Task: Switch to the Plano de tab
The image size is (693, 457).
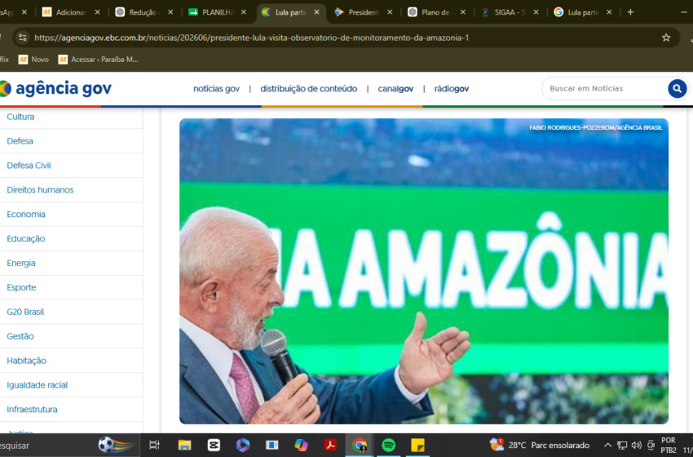Action: (436, 12)
